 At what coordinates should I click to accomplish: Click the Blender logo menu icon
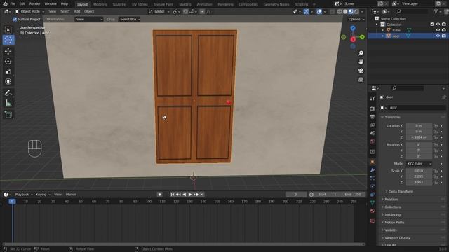pos(5,4)
